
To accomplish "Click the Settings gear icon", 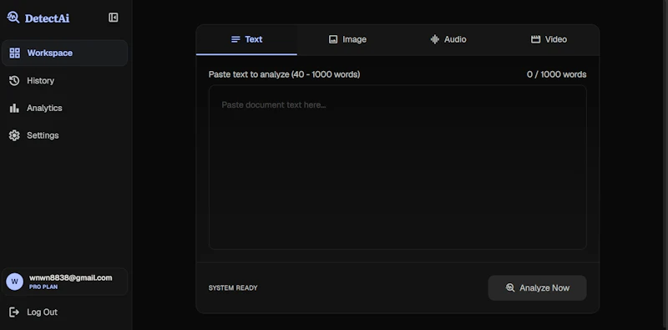I will [x=14, y=135].
